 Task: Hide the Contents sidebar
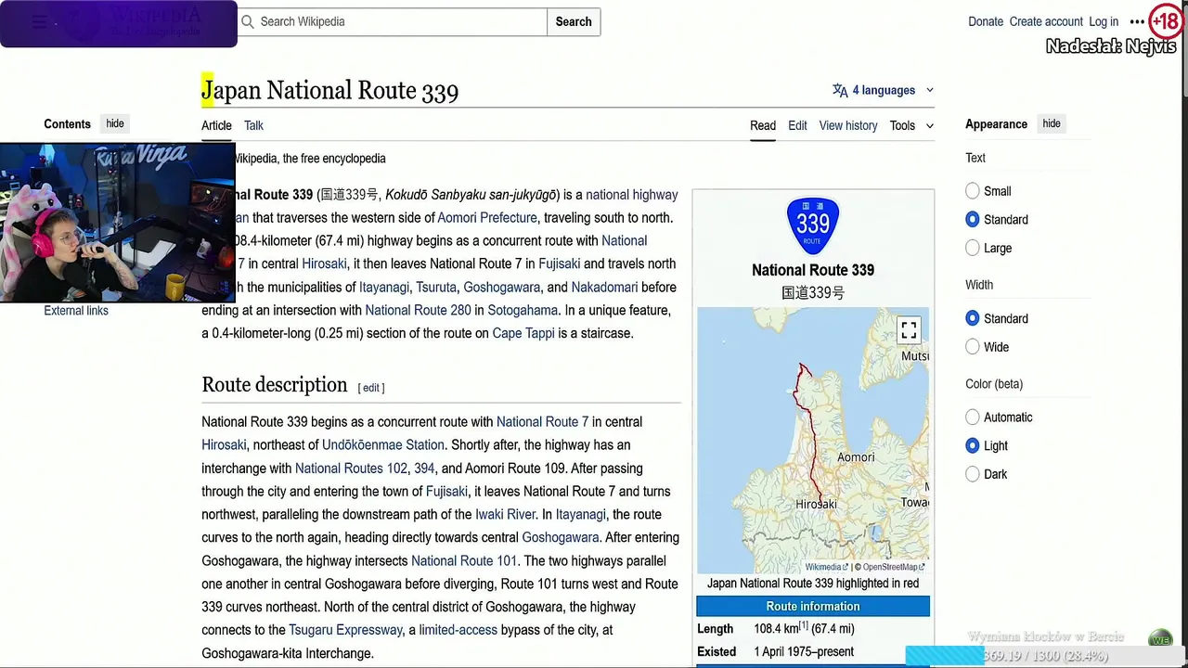(x=115, y=123)
